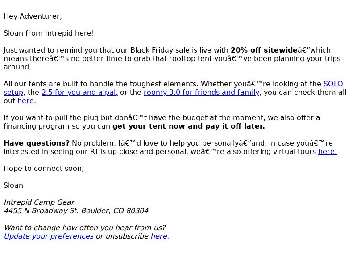
Task: Click the 'Hope to connect soon,' line
Action: pos(44,169)
